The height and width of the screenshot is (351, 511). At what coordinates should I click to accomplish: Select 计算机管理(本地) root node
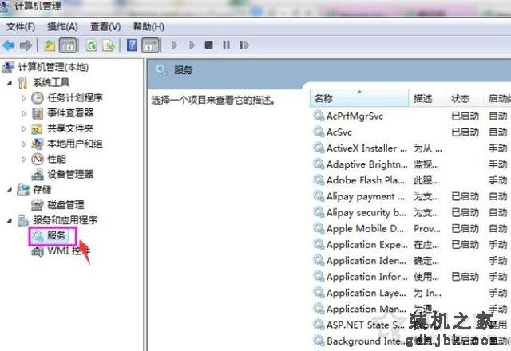click(x=53, y=67)
